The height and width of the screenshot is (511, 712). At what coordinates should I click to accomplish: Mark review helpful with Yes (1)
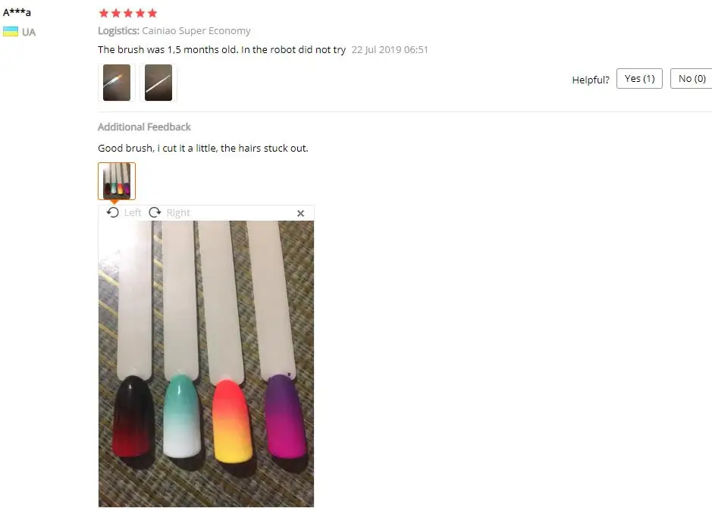[x=639, y=79]
